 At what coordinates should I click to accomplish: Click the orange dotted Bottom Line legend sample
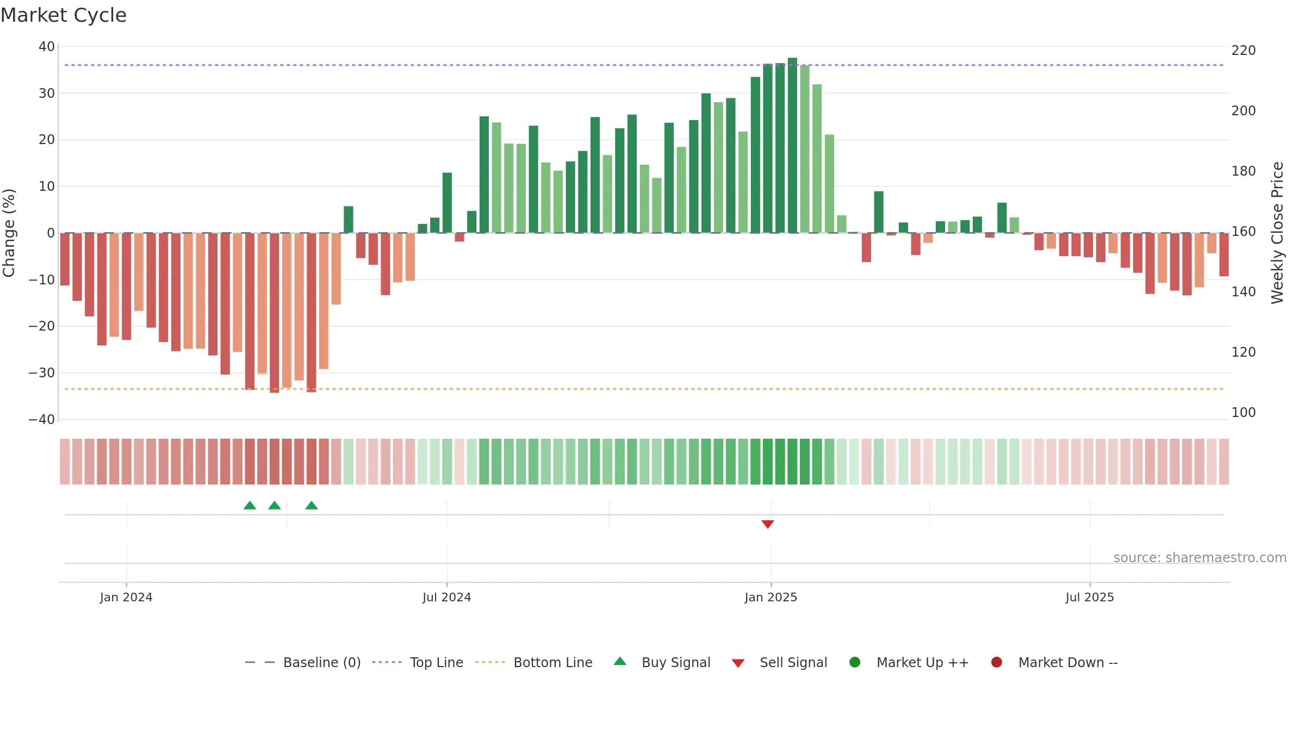490,662
